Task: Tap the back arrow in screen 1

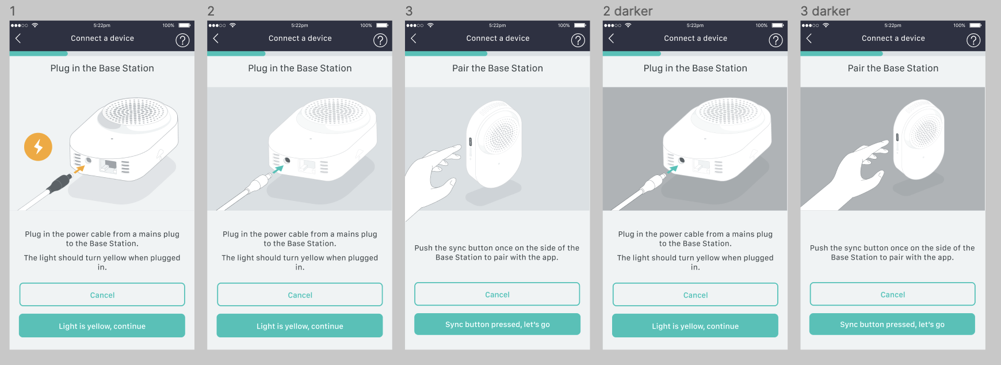Action: (x=18, y=38)
